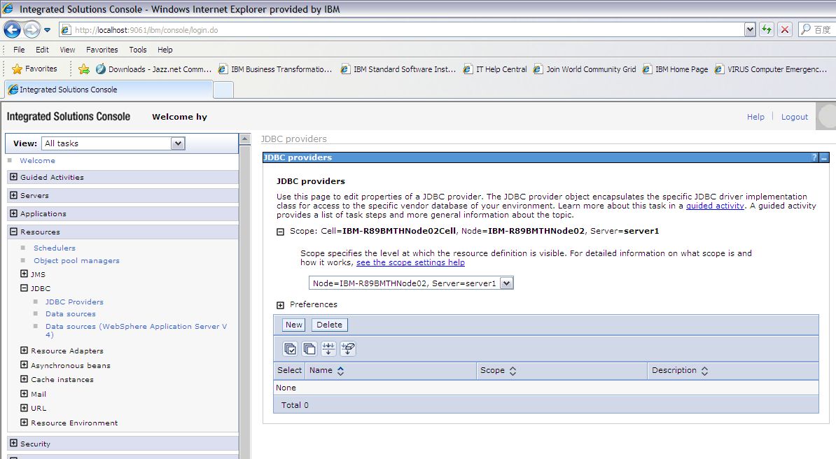Expand the Servers section
This screenshot has height=459, width=836.
tap(14, 195)
